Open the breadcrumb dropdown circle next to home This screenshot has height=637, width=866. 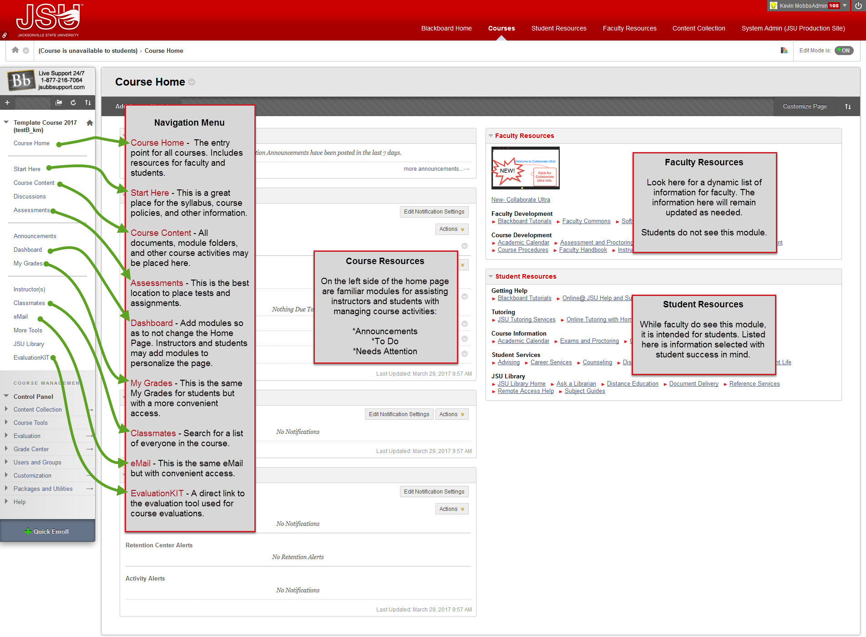coord(26,51)
